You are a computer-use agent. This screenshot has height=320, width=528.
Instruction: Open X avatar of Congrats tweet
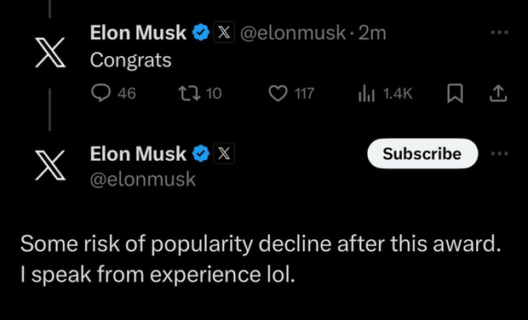50,53
